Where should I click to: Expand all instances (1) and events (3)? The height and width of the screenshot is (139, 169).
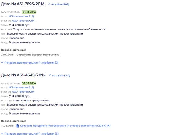(x=31, y=134)
